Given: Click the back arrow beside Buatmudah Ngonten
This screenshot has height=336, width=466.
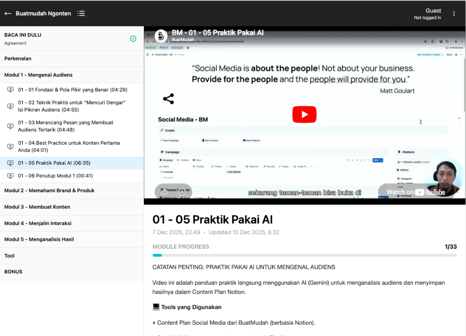Looking at the screenshot, I should click(8, 14).
